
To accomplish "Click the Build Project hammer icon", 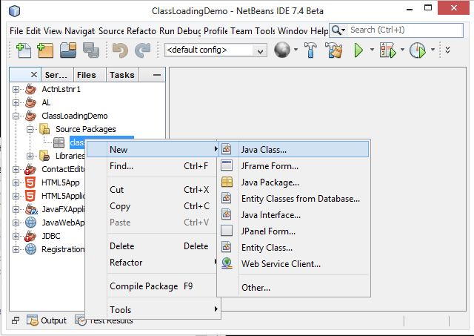I will pyautogui.click(x=310, y=50).
